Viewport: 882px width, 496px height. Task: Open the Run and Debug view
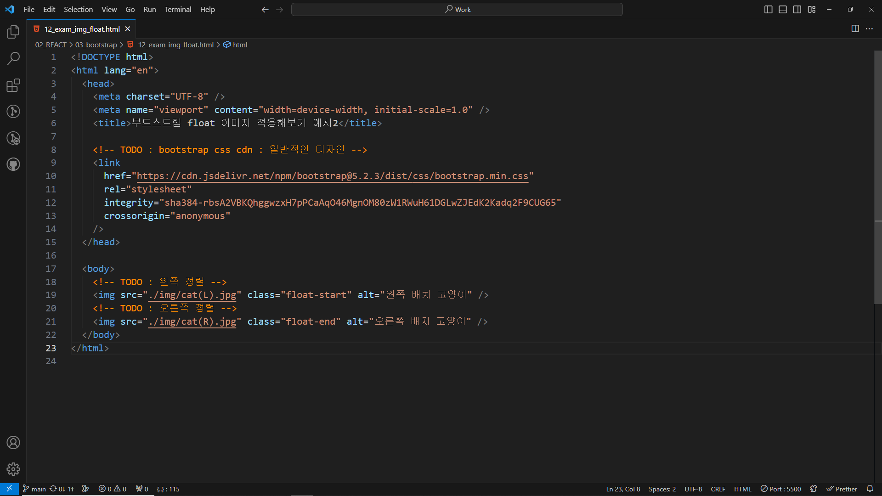[13, 138]
